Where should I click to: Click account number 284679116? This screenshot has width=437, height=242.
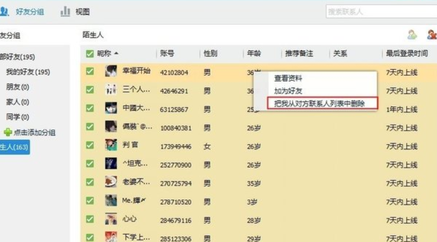(176, 220)
